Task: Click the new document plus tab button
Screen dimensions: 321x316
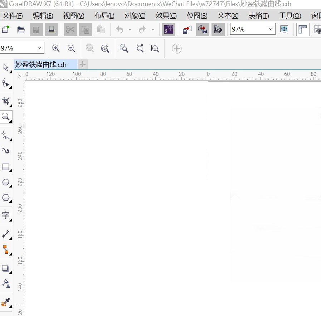Action: tap(83, 64)
